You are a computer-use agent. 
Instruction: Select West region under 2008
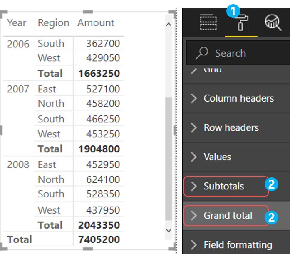pyautogui.click(x=49, y=210)
